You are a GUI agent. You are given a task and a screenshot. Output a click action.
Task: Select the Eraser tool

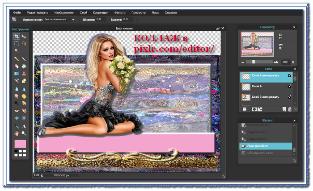tap(17, 66)
